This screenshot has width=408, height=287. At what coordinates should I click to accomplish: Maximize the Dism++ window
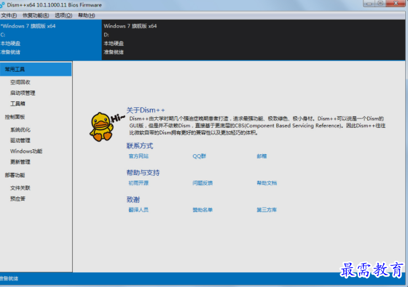coord(380,3)
